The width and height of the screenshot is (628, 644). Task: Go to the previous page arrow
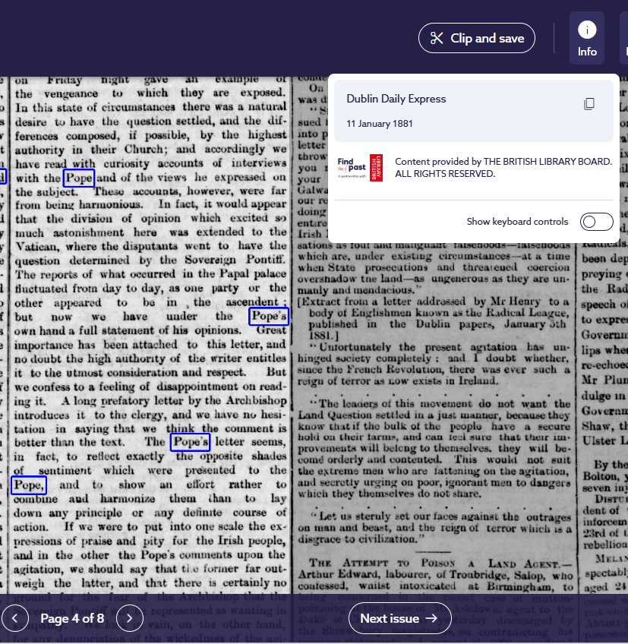pyautogui.click(x=15, y=618)
